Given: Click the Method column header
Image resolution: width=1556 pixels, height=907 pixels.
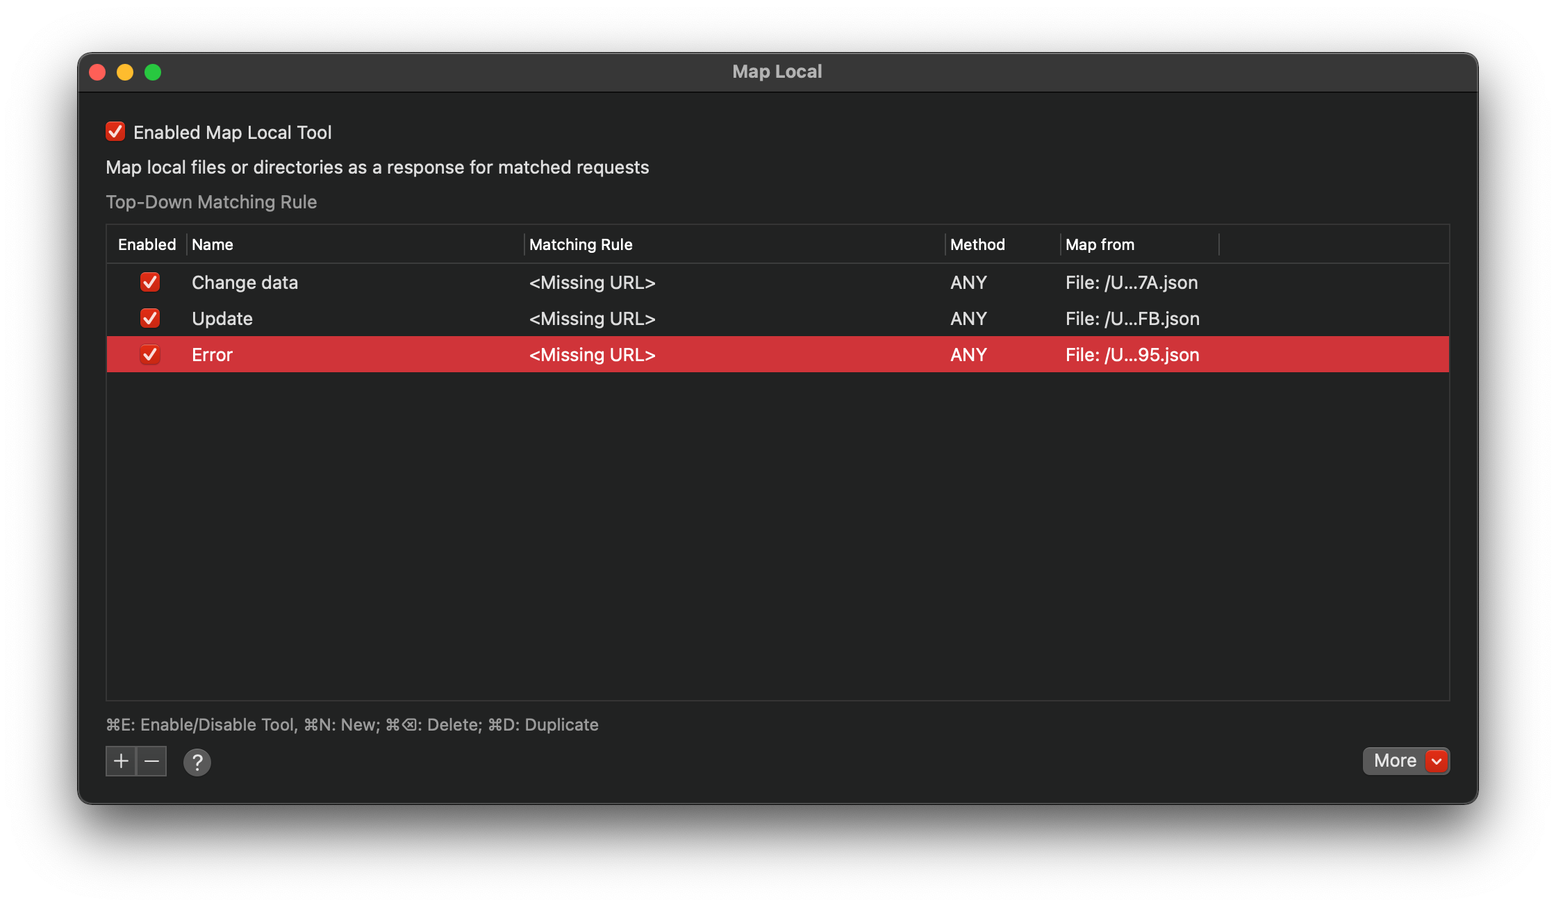Looking at the screenshot, I should click(977, 244).
